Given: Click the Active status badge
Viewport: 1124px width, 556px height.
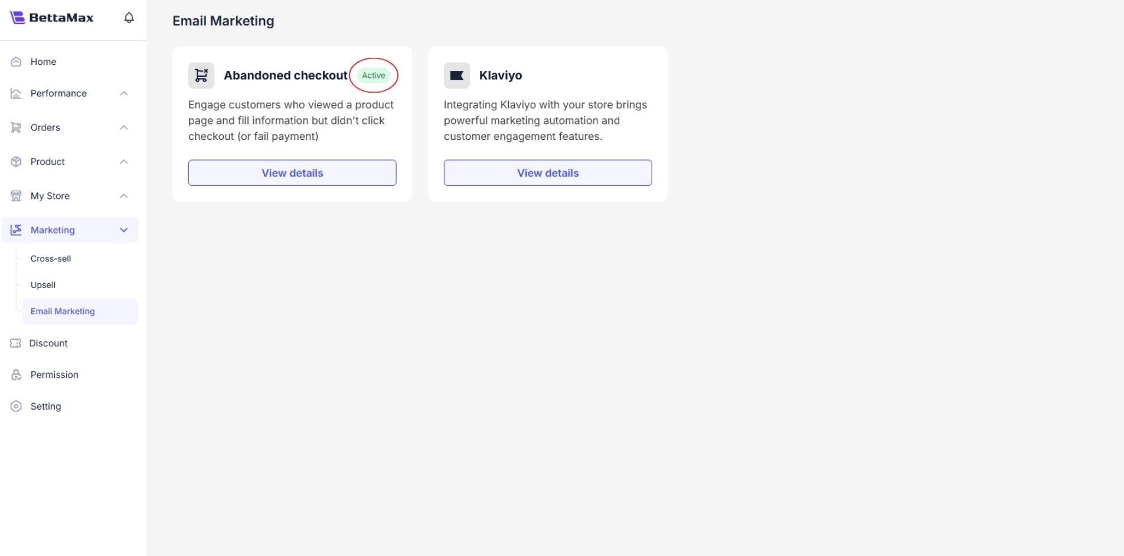Looking at the screenshot, I should pos(374,76).
